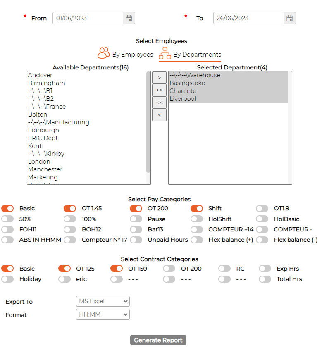
Task: Click the Generate Report button
Action: click(x=158, y=340)
